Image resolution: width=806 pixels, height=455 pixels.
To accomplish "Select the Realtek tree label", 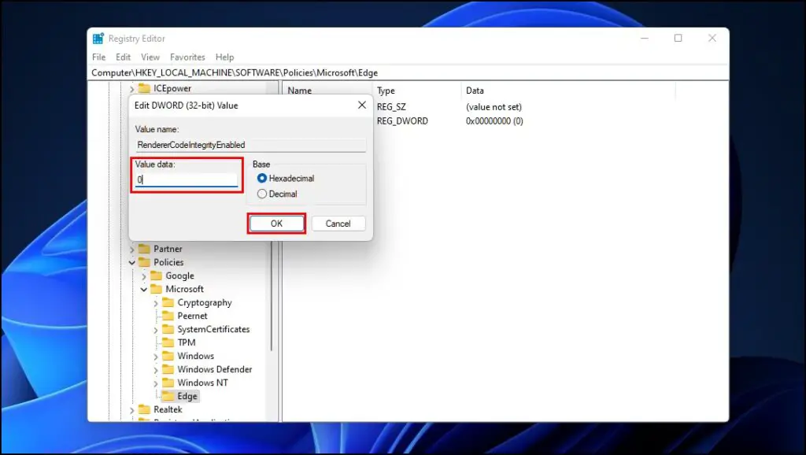I will (168, 409).
